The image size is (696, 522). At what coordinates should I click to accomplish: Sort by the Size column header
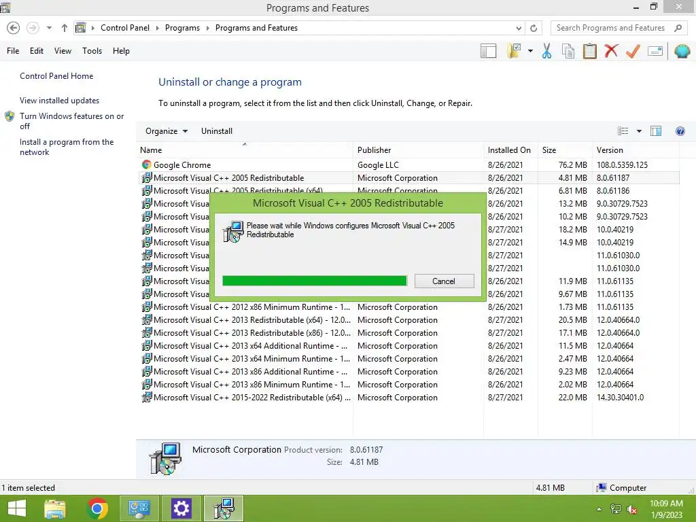565,150
